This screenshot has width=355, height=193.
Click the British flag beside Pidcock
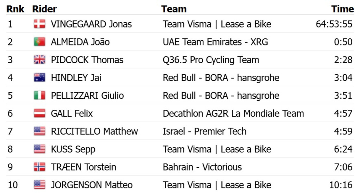coord(39,60)
